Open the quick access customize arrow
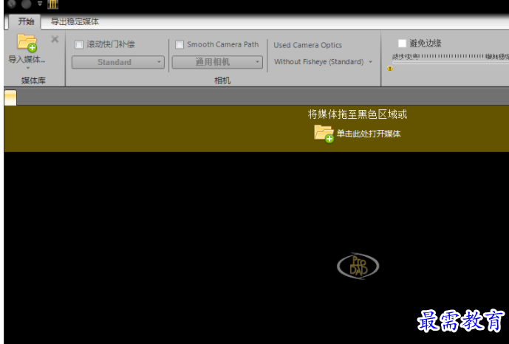This screenshot has height=344, width=509. pos(40,4)
